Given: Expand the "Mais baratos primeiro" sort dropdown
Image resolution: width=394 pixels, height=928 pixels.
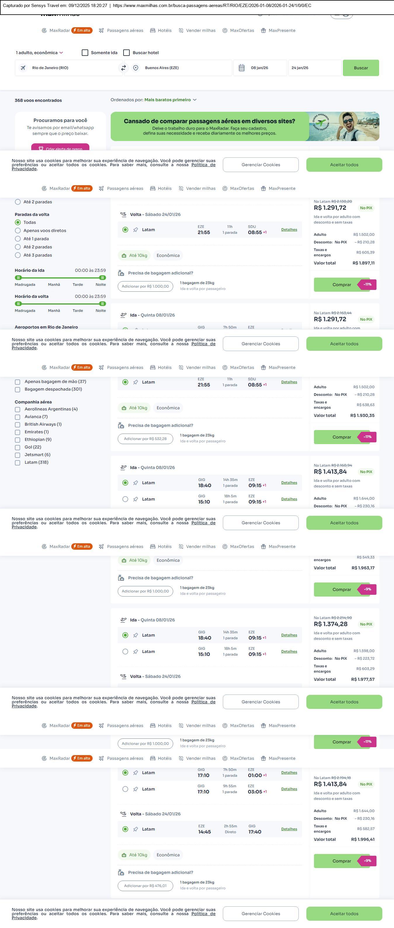Looking at the screenshot, I should pyautogui.click(x=170, y=100).
